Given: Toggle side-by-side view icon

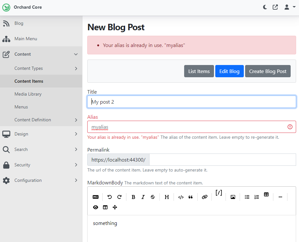Looking at the screenshot, I should click(105, 207).
